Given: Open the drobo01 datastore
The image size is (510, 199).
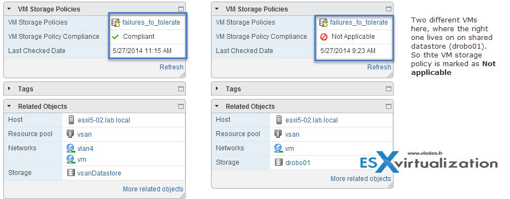Looking at the screenshot, I should click(x=297, y=162).
